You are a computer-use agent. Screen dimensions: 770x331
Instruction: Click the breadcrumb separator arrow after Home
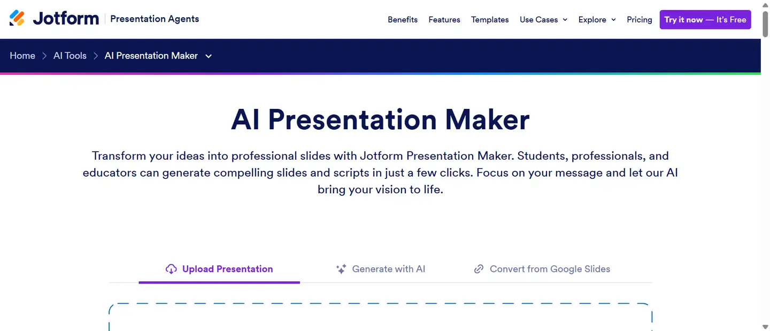pos(44,56)
